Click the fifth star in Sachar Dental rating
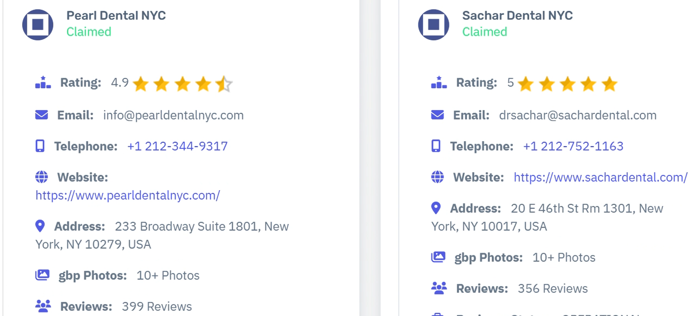 click(609, 84)
